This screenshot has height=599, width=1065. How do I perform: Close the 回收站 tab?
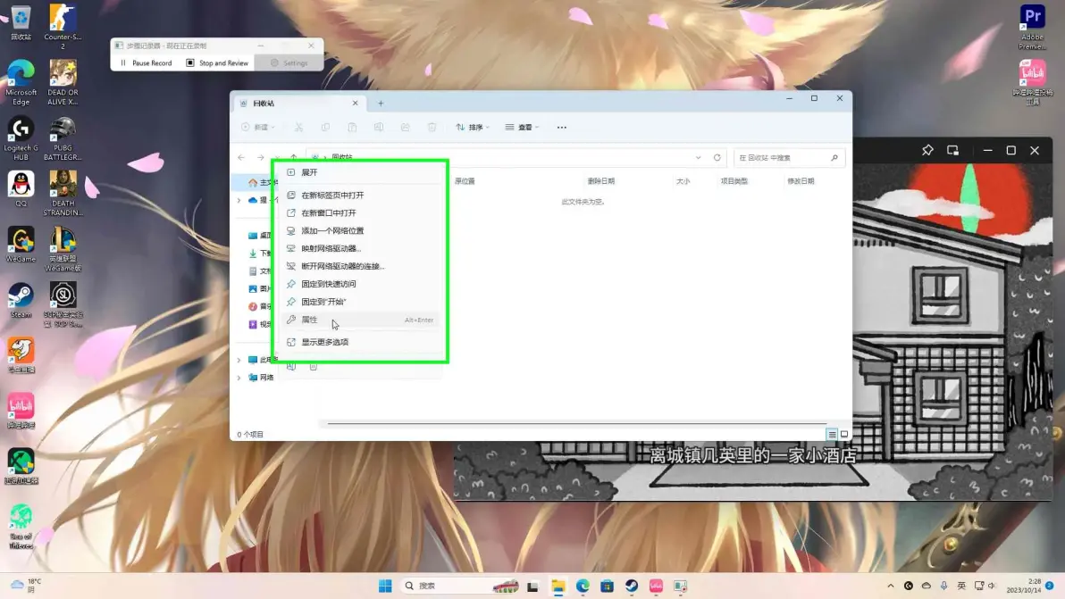(x=356, y=104)
